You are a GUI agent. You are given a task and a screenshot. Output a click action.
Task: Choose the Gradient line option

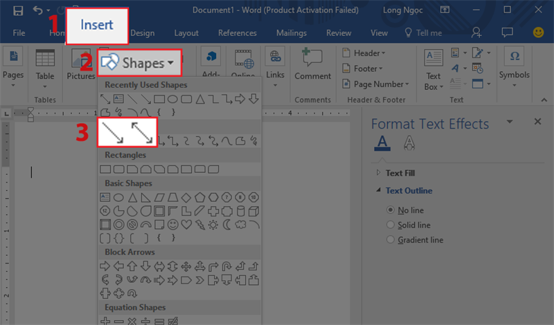click(x=391, y=240)
